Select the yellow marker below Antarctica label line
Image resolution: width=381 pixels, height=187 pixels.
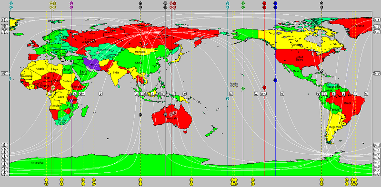pos(46,180)
